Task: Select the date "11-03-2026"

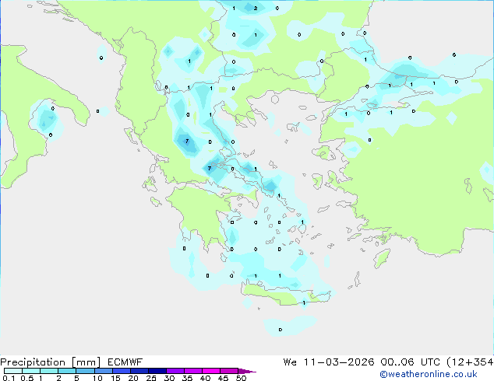Action: 339,362
